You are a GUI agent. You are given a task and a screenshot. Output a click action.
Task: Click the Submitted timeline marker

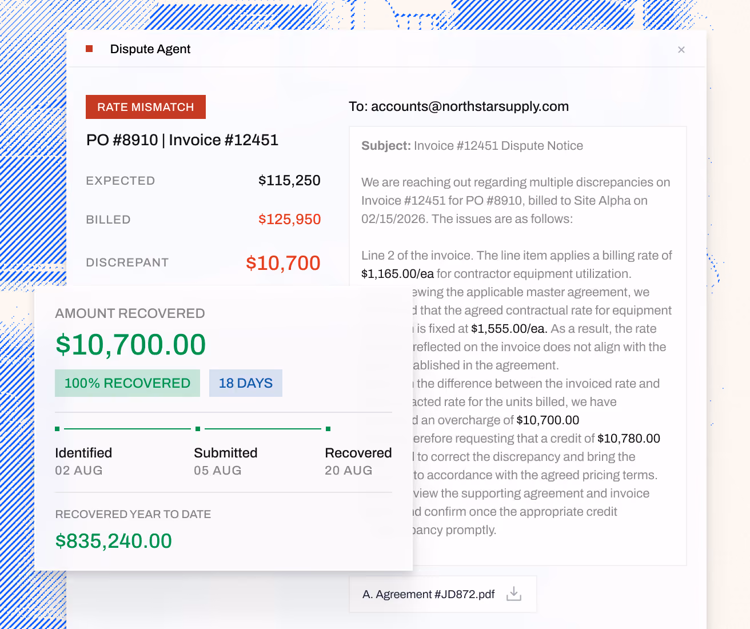click(x=198, y=428)
